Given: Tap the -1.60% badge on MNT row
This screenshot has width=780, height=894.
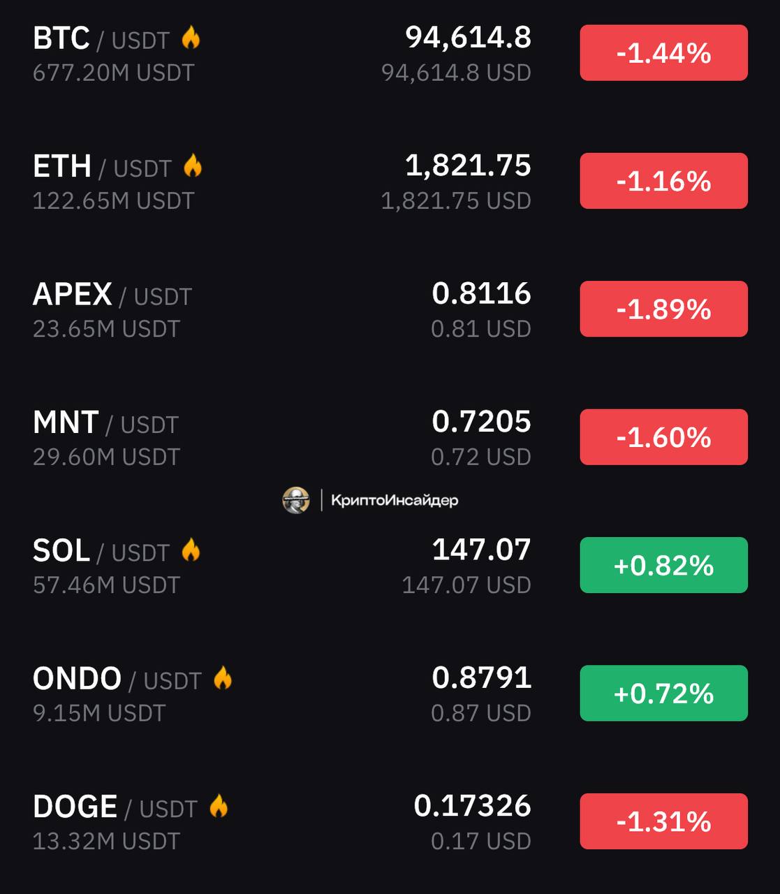Looking at the screenshot, I should click(x=663, y=437).
